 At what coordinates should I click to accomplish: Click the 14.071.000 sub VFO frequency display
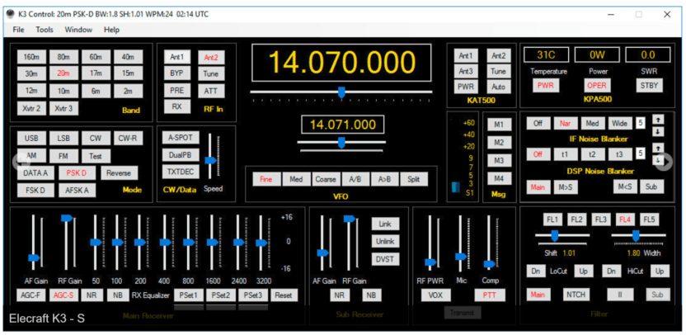click(x=341, y=125)
